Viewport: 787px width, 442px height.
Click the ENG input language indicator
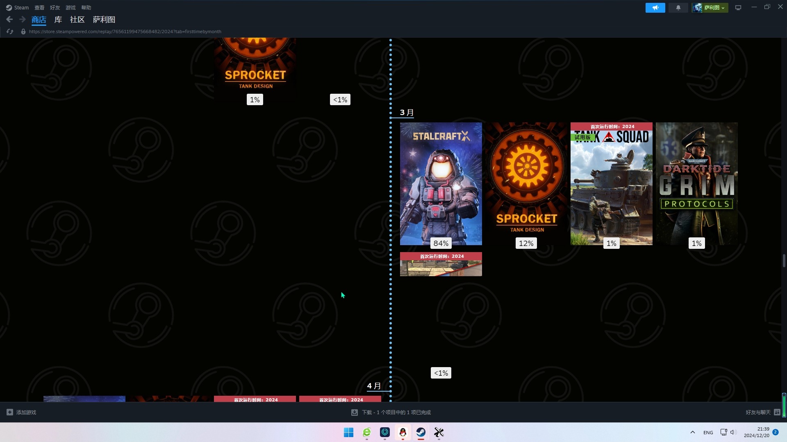708,433
